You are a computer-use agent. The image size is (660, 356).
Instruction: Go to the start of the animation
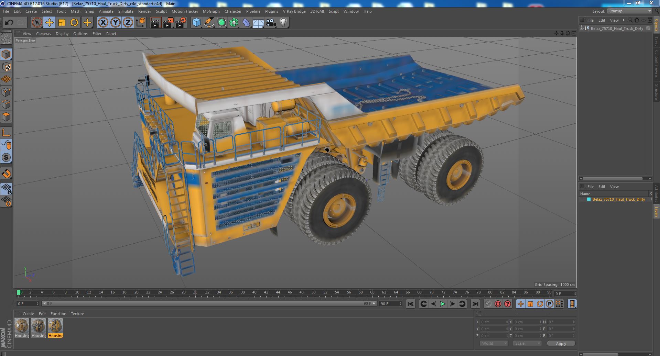click(x=411, y=304)
